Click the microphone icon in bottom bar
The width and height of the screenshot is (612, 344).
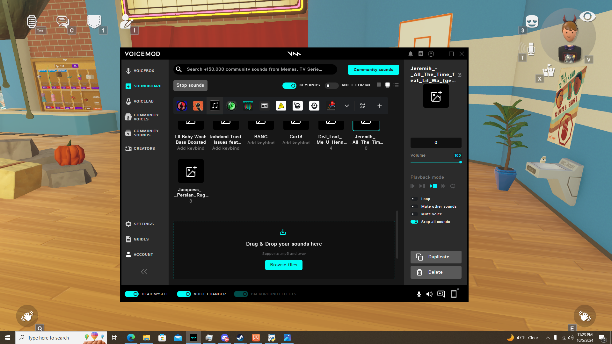click(419, 294)
